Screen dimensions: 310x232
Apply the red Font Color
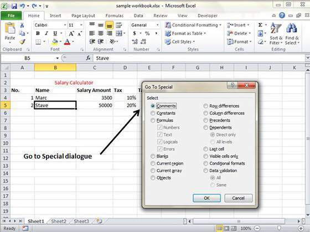[67, 42]
